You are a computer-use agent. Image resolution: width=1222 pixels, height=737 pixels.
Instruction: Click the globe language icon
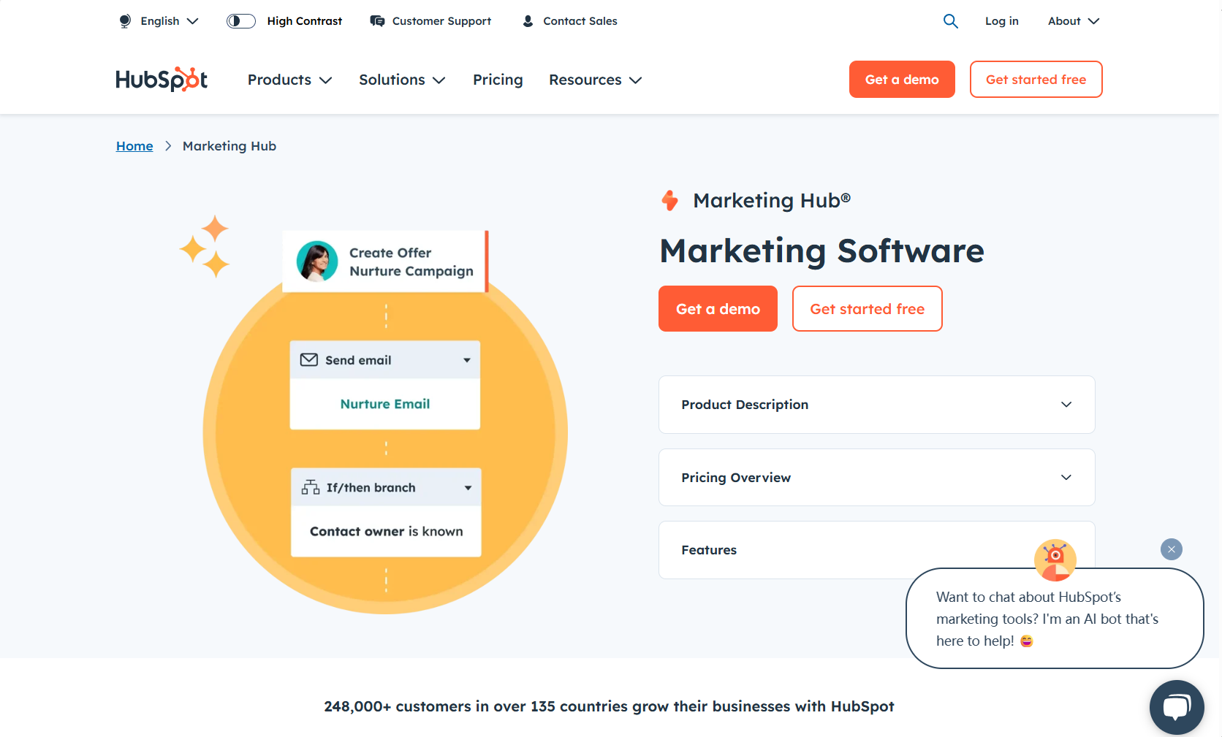click(125, 21)
